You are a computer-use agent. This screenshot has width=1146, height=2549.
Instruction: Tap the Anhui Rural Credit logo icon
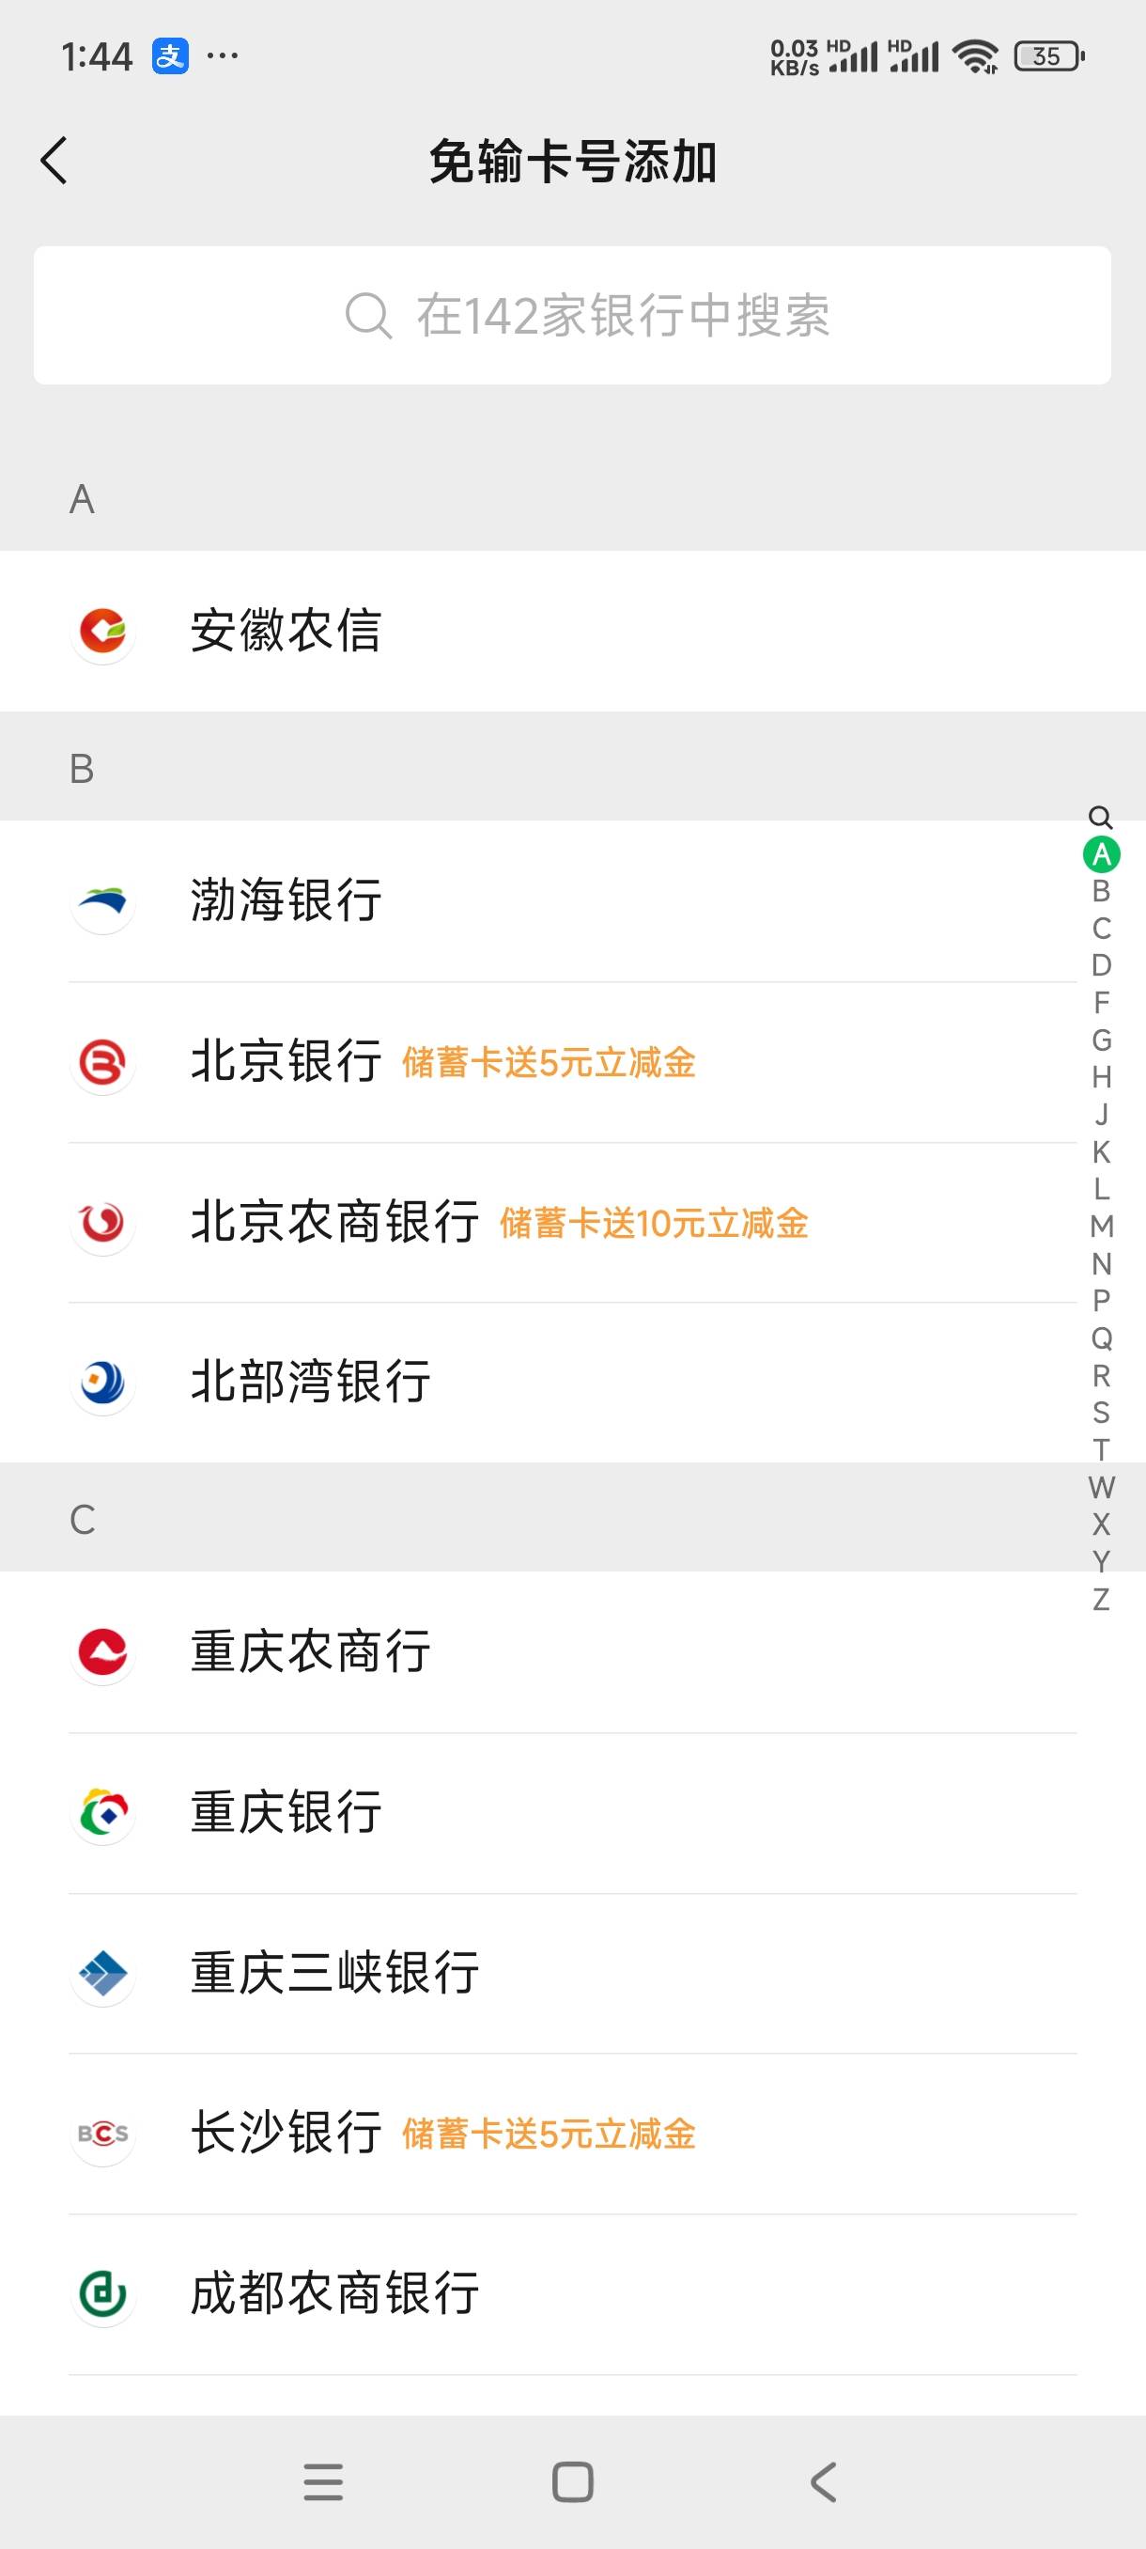coord(102,632)
